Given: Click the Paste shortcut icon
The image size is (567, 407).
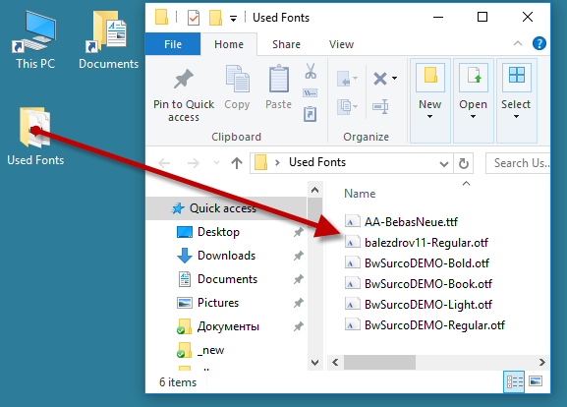Looking at the screenshot, I should click(311, 114).
